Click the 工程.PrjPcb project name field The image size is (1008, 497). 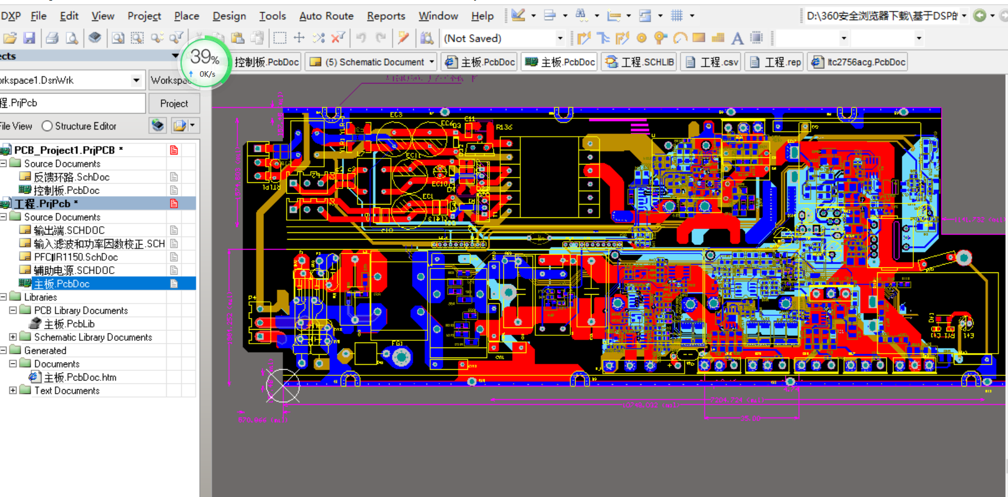tap(72, 103)
